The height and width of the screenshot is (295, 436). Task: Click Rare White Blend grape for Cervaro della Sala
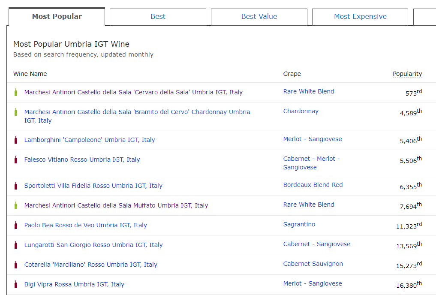[309, 91]
